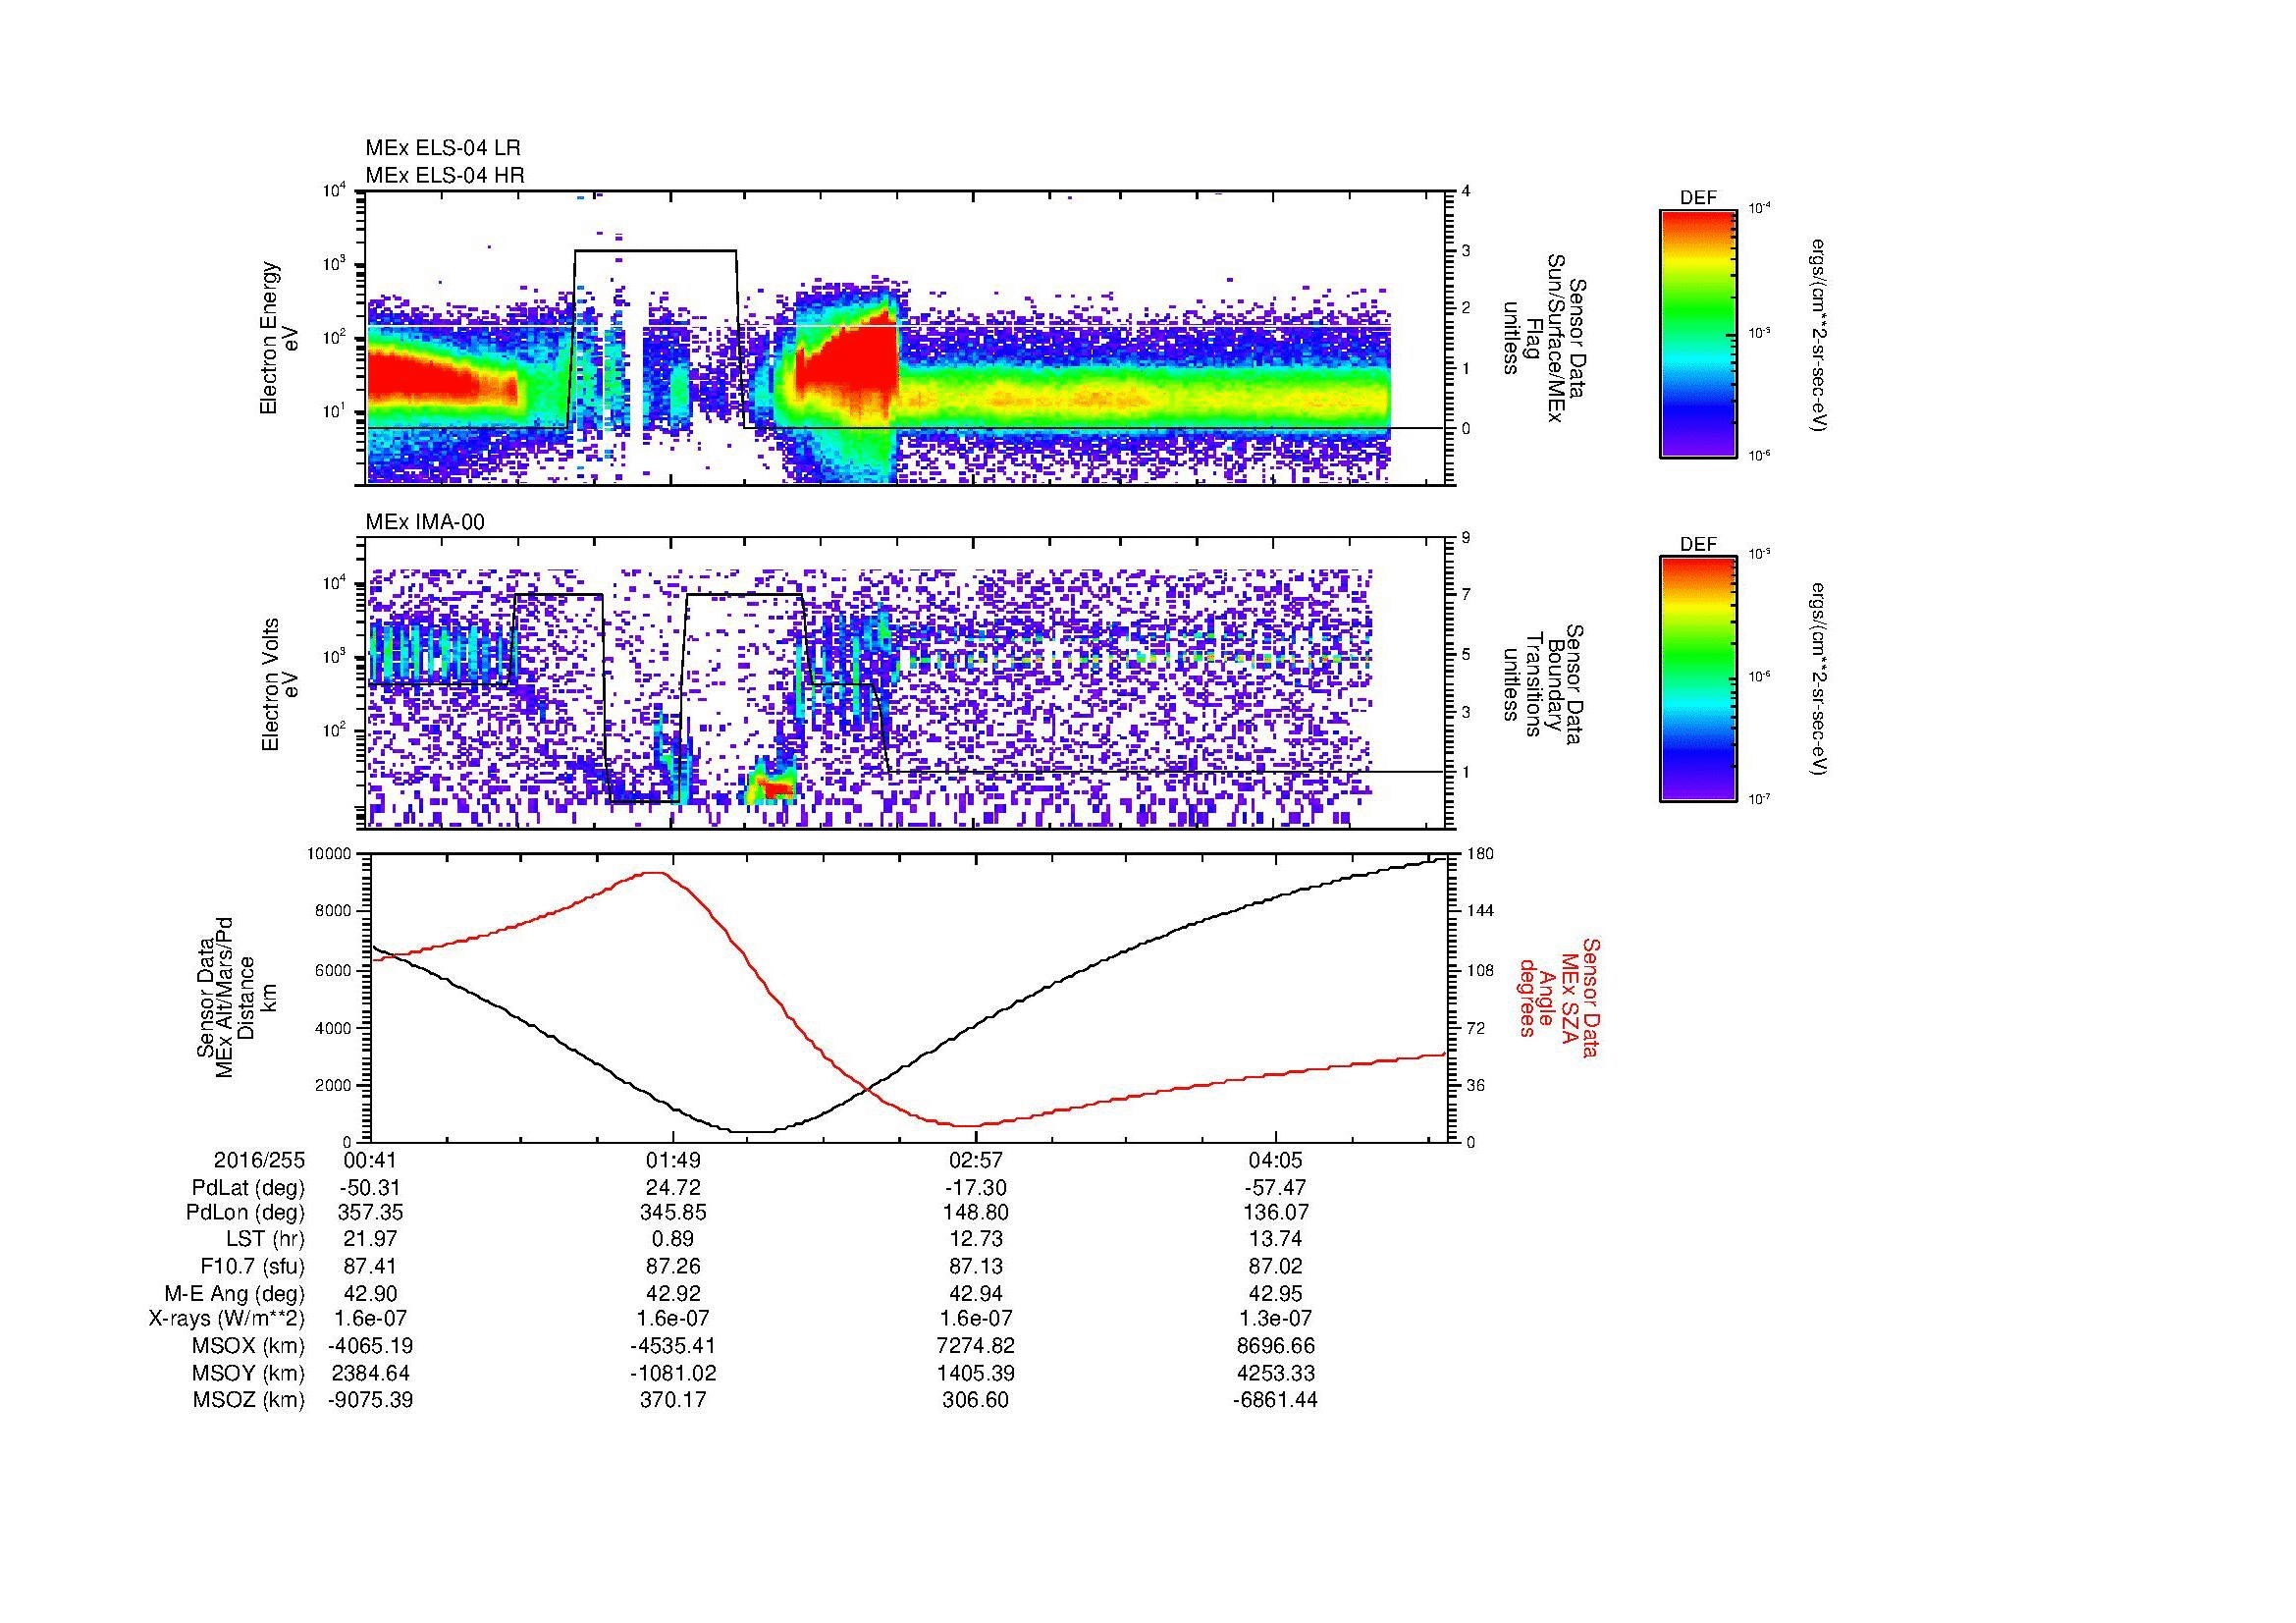This screenshot has height=1623, width=2296.
Task: Click the 10000 tick on altitude axis
Action: coord(331,854)
